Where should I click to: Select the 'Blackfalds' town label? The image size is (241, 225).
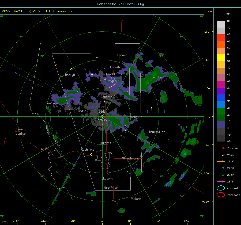(114, 74)
